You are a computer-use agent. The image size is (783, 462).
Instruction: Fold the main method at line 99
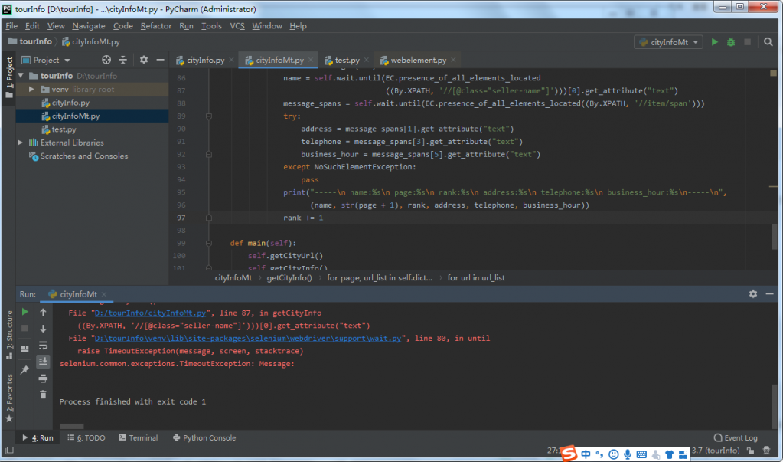pyautogui.click(x=209, y=244)
